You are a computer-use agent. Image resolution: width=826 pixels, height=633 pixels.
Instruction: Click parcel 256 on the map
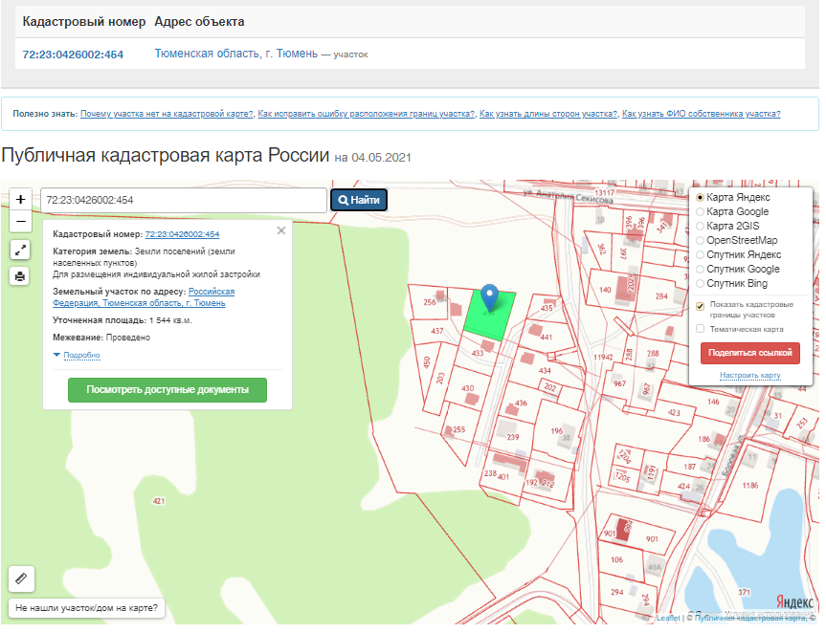pos(430,302)
